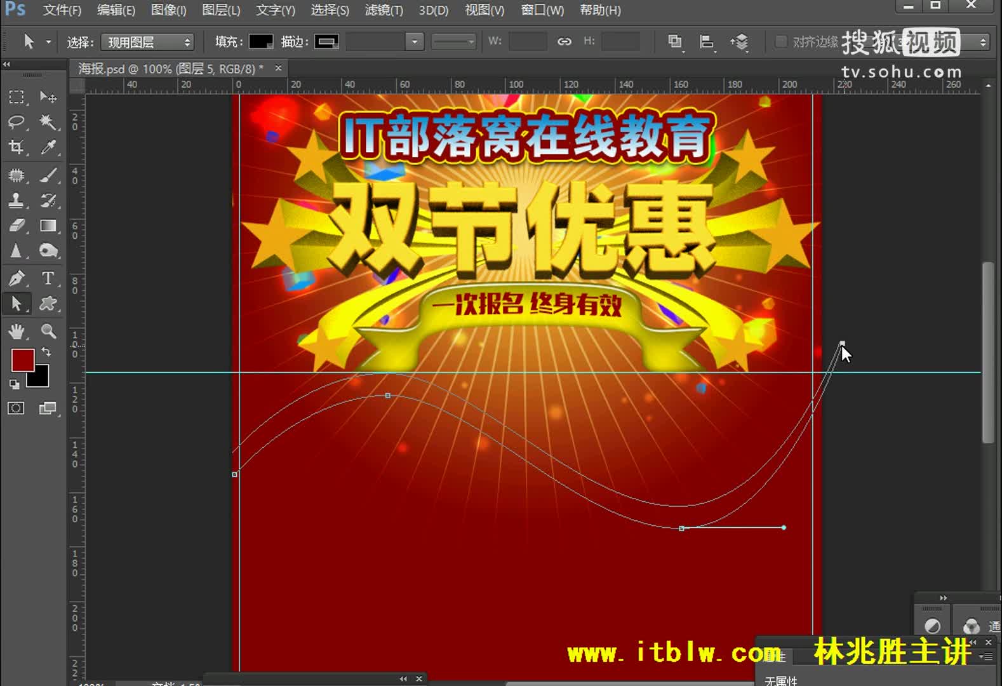Open the 滤镜(T) menu
The image size is (1002, 686).
(384, 10)
